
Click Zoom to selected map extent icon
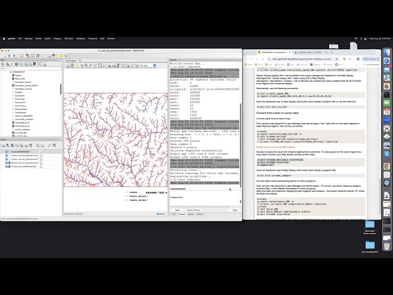coord(99,66)
